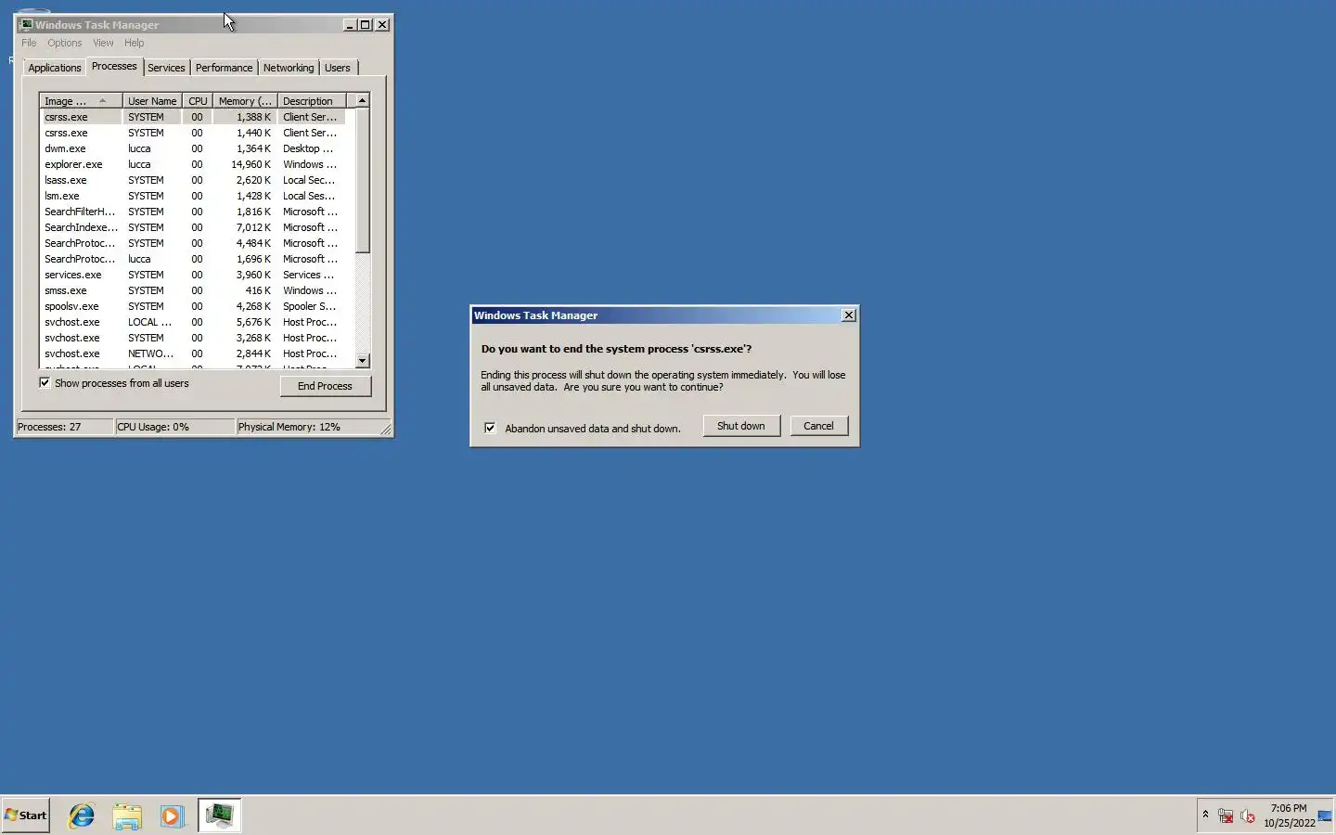Sort by Image Name column header

pos(81,101)
